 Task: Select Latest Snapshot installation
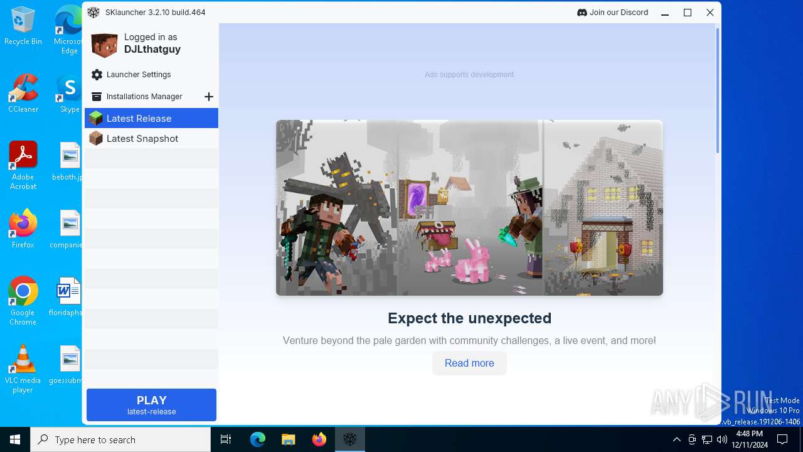click(152, 138)
